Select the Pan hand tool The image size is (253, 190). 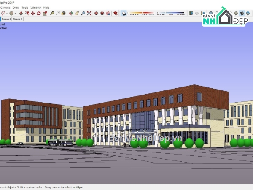(x=77, y=13)
